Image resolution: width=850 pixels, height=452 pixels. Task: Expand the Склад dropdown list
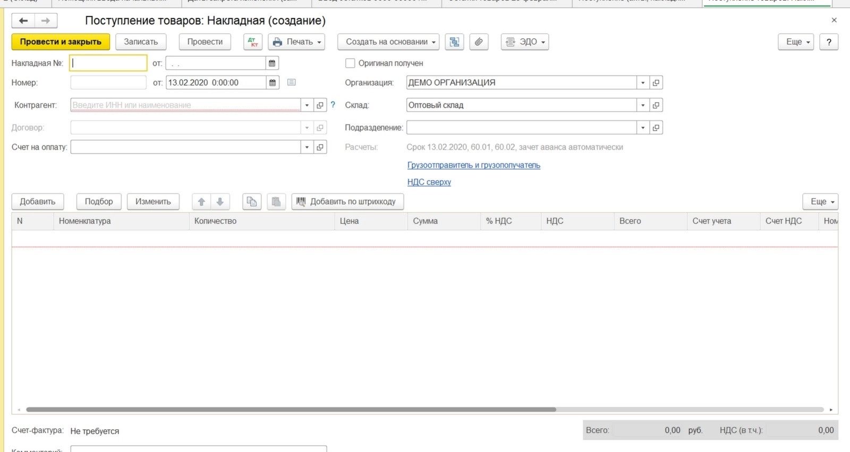[643, 105]
